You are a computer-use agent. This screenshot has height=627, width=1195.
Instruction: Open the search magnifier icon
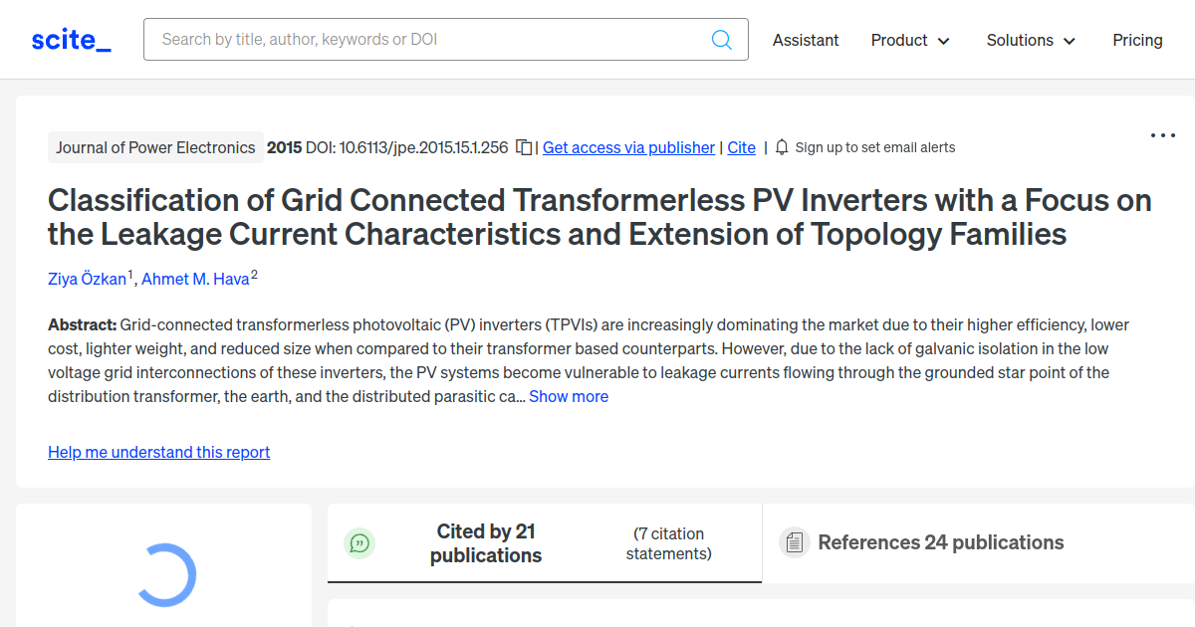click(x=721, y=39)
